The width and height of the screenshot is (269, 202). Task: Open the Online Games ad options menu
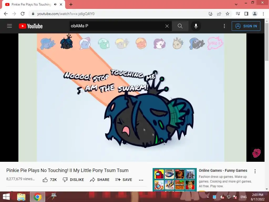pyautogui.click(x=255, y=171)
